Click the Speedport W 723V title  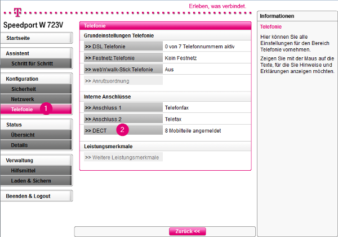(33, 25)
